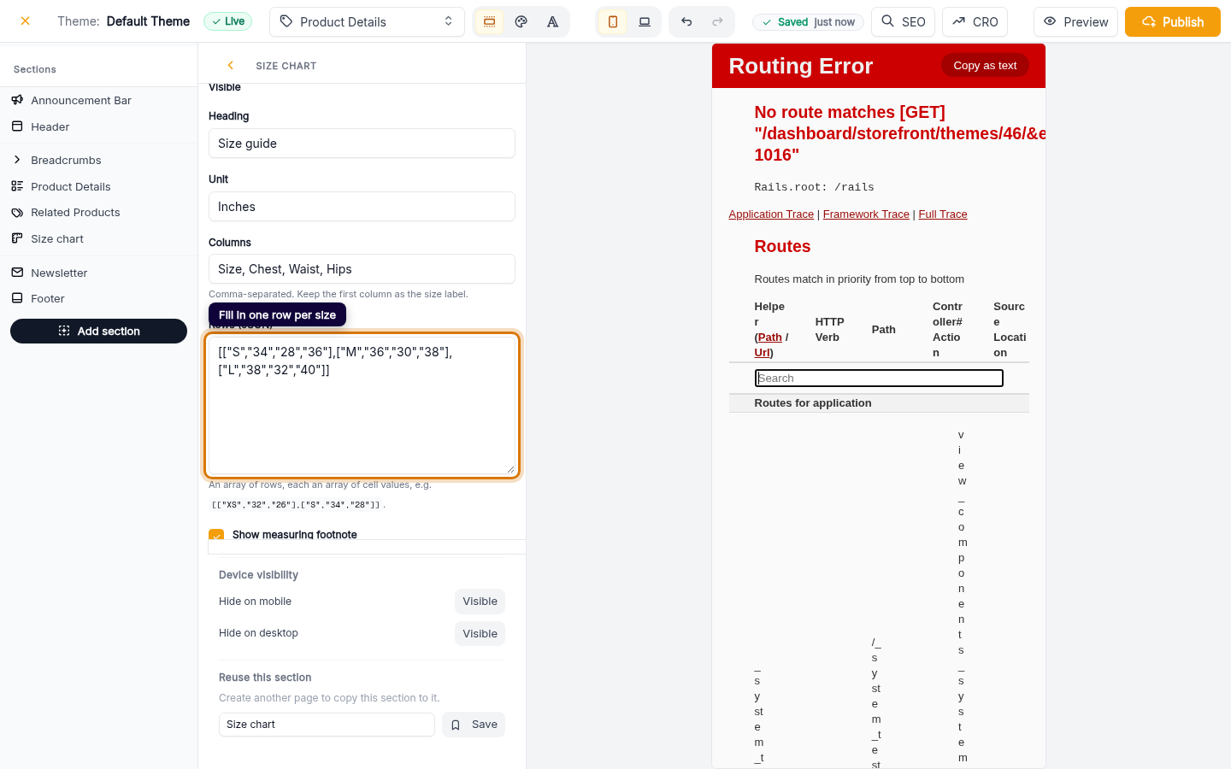This screenshot has width=1231, height=769.
Task: Close the theme editor with X icon
Action: pos(26,21)
